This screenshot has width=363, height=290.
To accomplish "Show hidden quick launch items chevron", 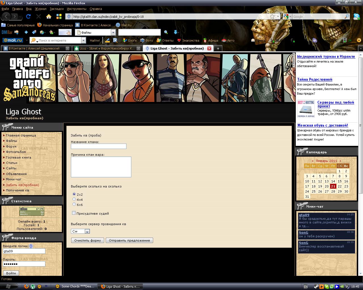I will point(46,286).
